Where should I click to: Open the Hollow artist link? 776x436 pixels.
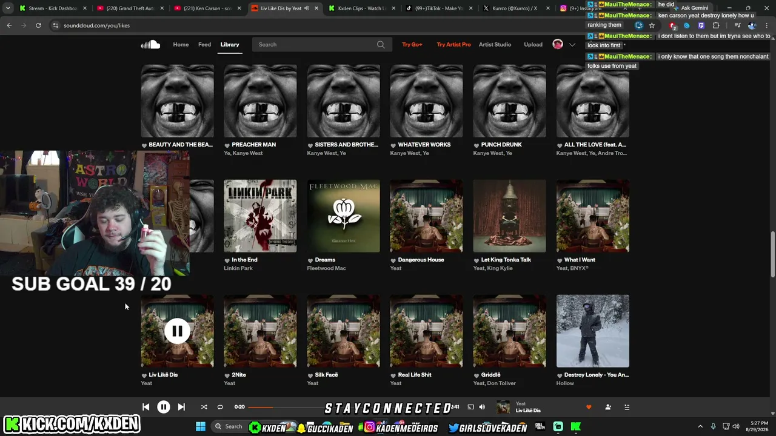point(565,383)
